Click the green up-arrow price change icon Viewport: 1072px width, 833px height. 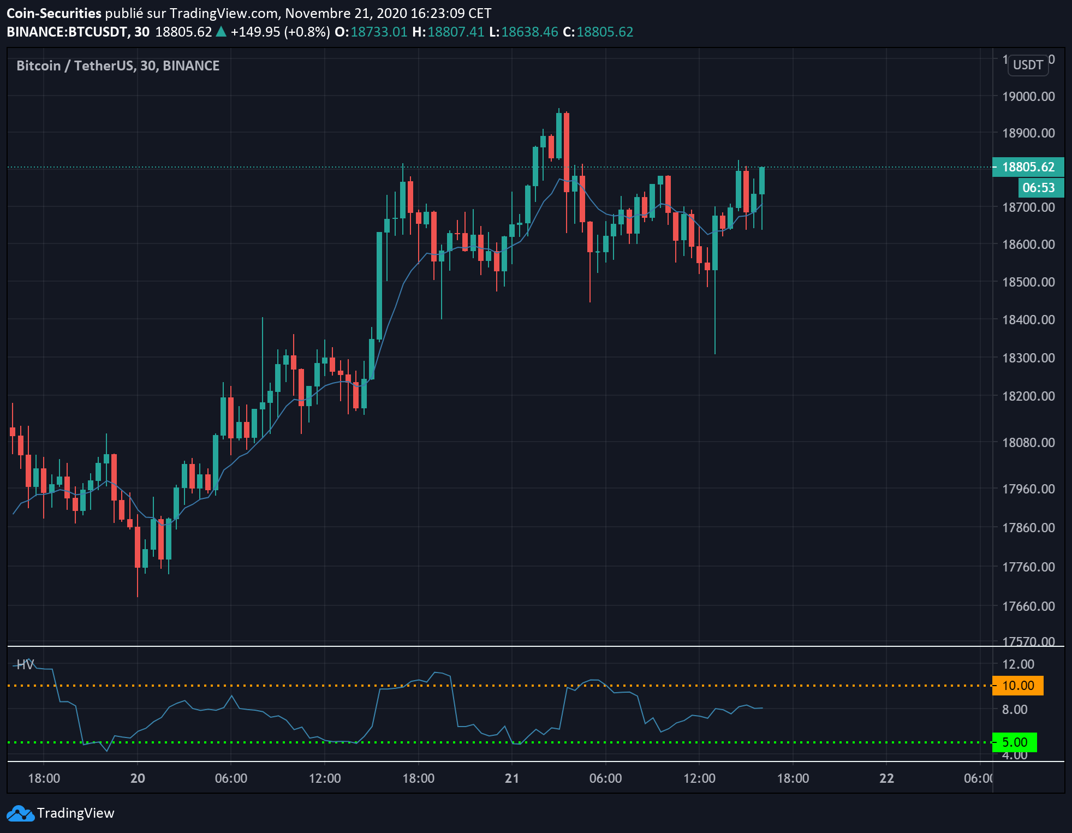(221, 32)
